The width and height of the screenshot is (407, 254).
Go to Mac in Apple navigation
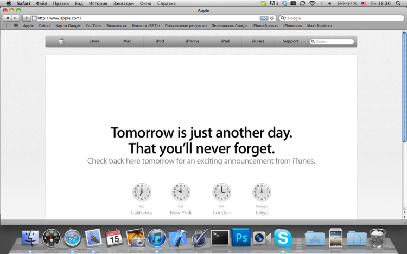coord(127,41)
